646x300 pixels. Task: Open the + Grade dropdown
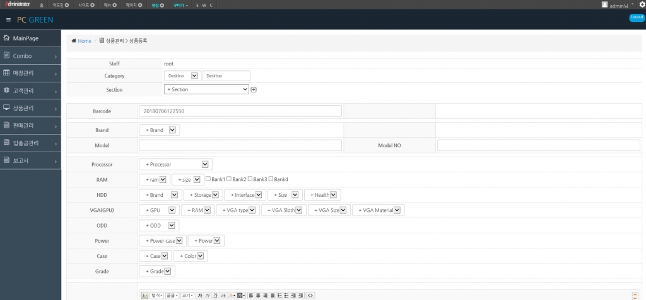point(157,271)
